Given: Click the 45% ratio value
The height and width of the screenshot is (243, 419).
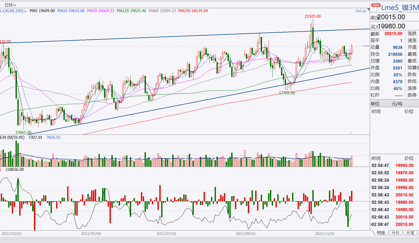Looking at the screenshot, I should 398,88.
